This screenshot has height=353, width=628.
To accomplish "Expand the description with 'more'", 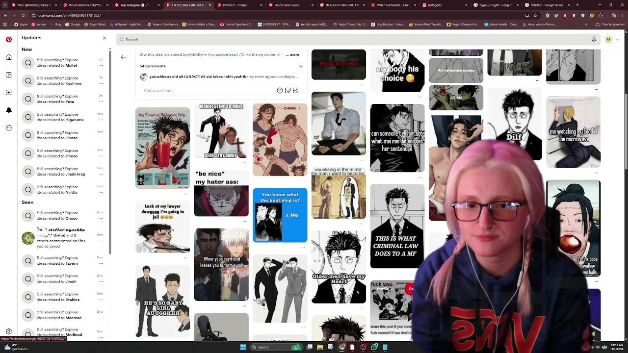I will (x=294, y=54).
